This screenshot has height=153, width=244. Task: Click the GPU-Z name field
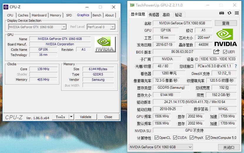pos(182,23)
